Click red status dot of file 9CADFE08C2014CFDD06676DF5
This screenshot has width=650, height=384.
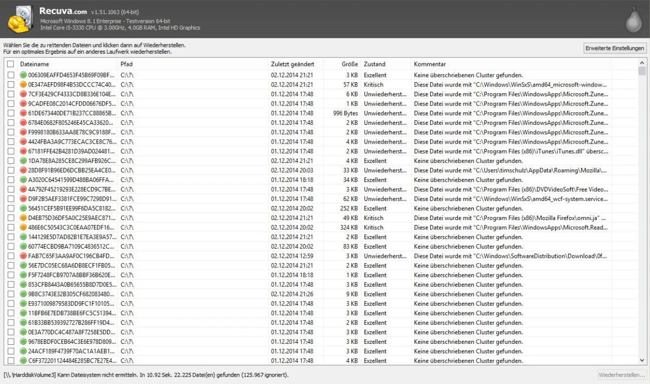[x=23, y=103]
